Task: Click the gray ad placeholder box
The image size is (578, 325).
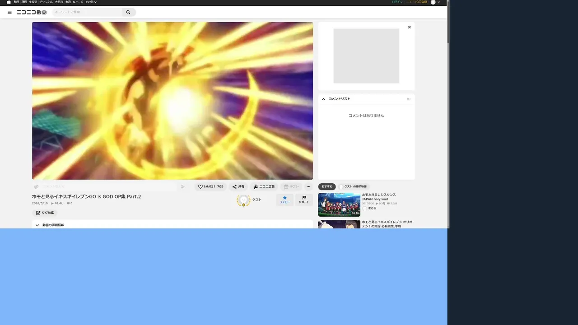Action: 366,56
